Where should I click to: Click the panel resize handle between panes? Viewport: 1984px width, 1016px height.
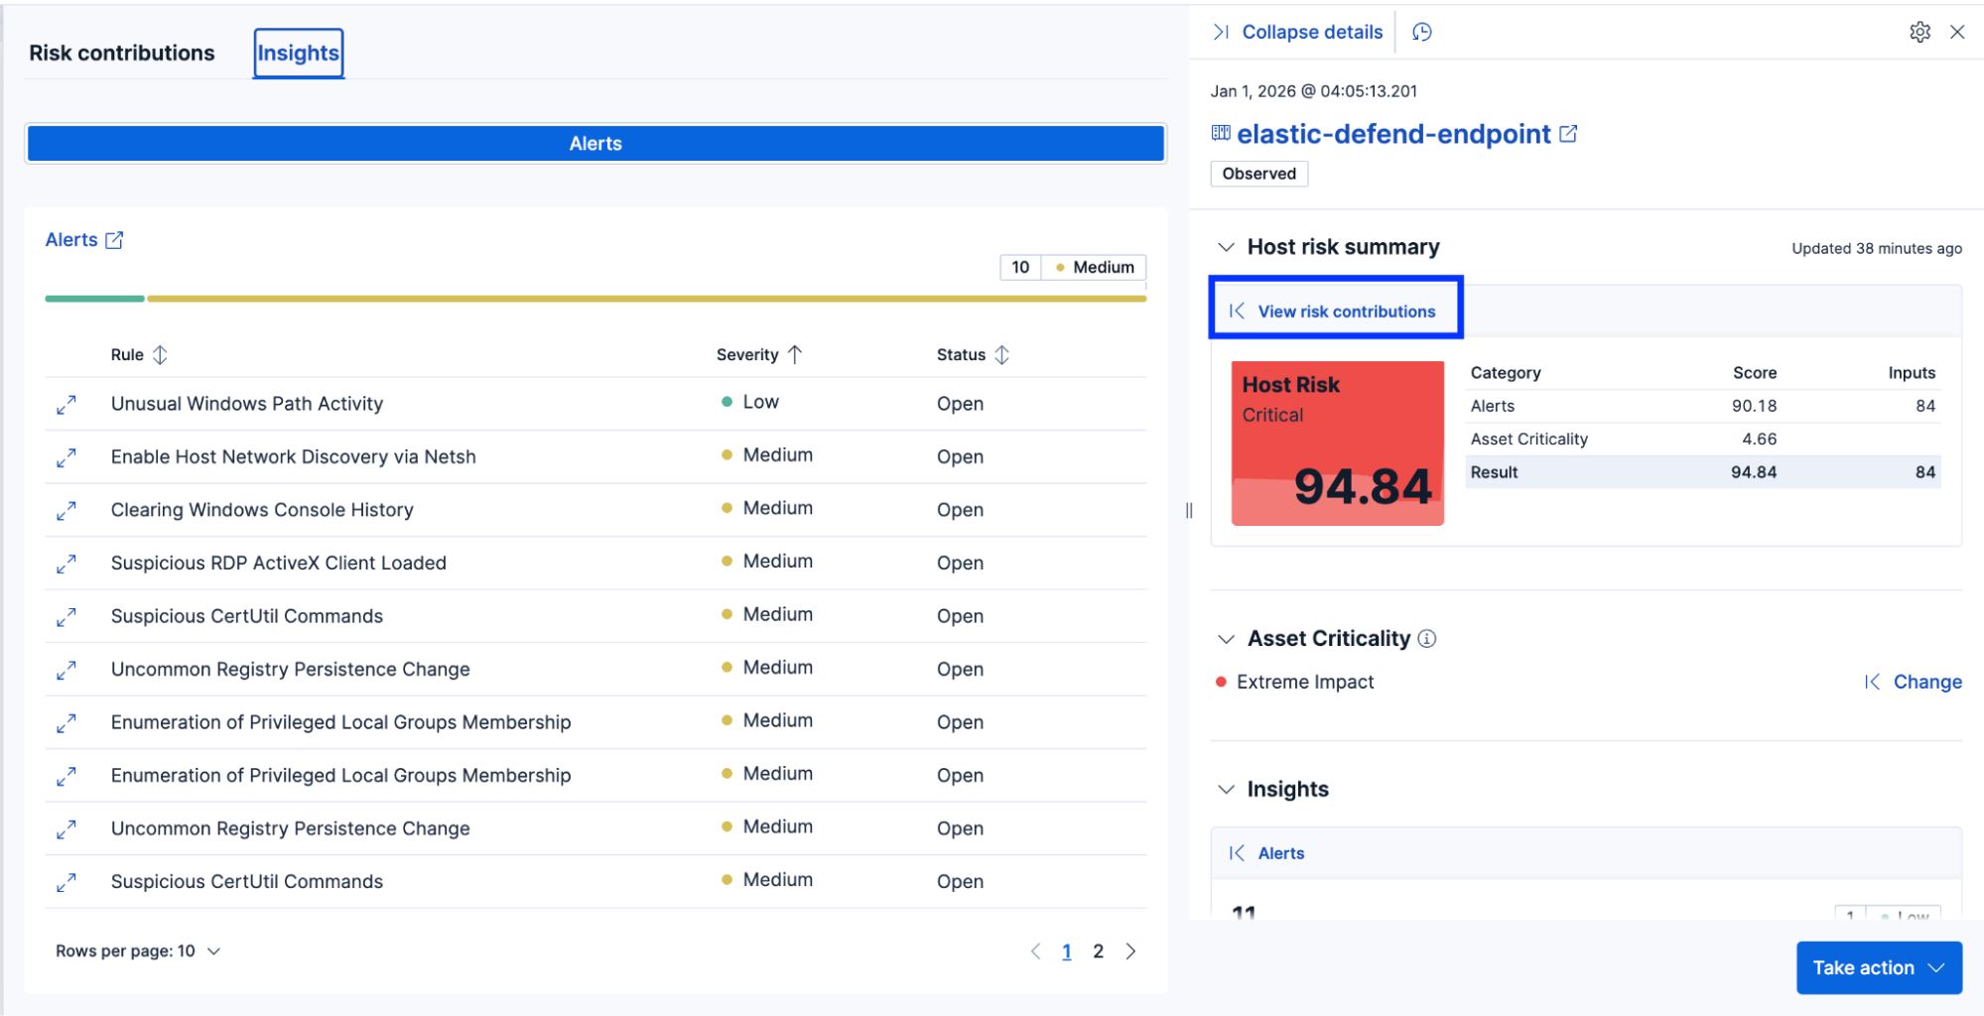pos(1189,510)
